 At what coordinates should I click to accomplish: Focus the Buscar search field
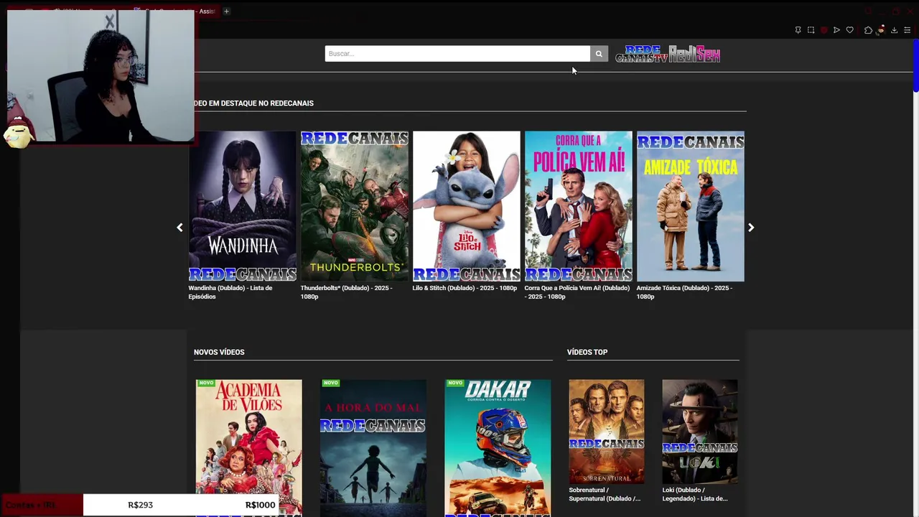tap(457, 54)
